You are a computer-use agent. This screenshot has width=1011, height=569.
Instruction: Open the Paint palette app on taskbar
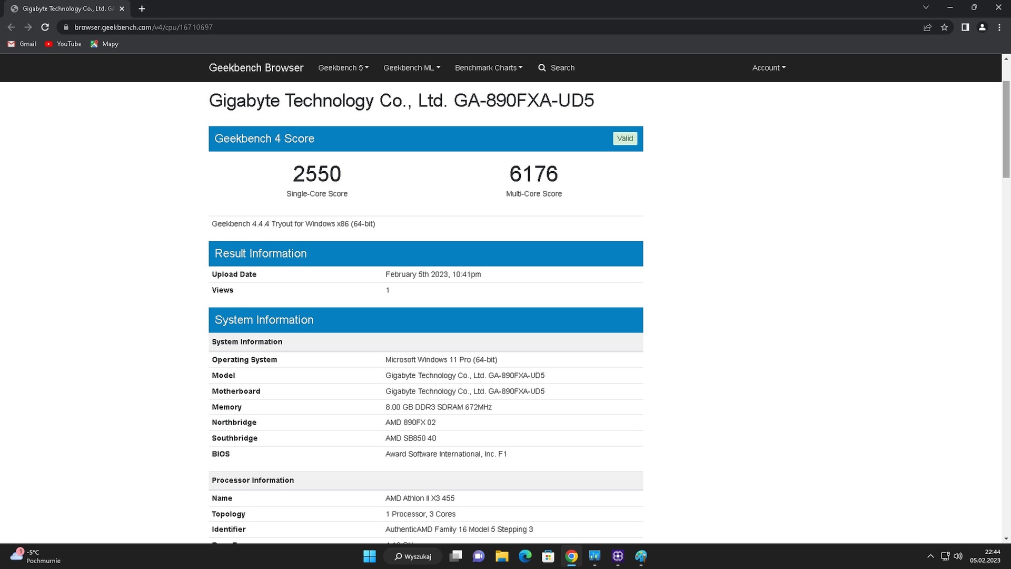641,556
